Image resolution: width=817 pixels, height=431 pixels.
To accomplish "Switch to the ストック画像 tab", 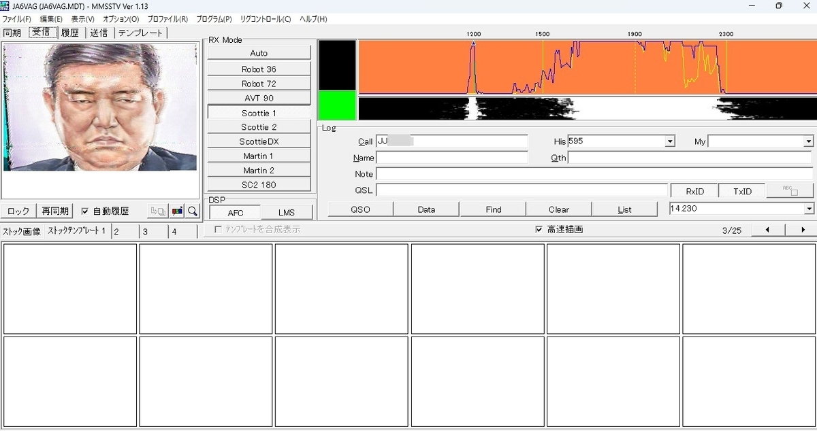I will [22, 231].
